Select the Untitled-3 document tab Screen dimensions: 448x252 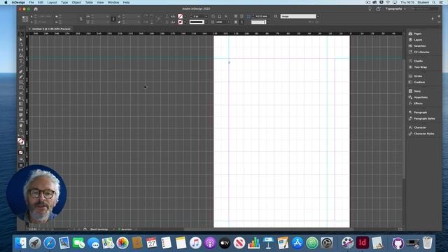[x=50, y=29]
